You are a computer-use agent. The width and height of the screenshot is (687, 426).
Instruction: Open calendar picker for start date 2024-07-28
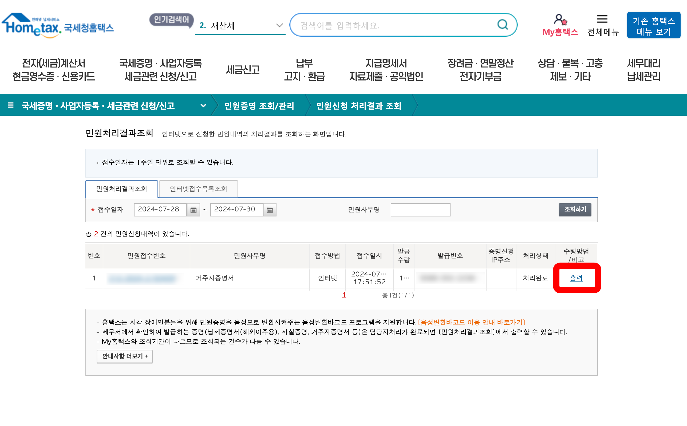pyautogui.click(x=193, y=210)
